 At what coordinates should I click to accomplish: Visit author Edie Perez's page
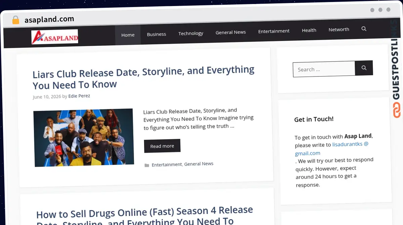(x=79, y=96)
